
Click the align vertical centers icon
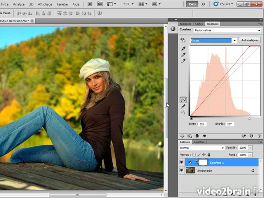pos(24,13)
